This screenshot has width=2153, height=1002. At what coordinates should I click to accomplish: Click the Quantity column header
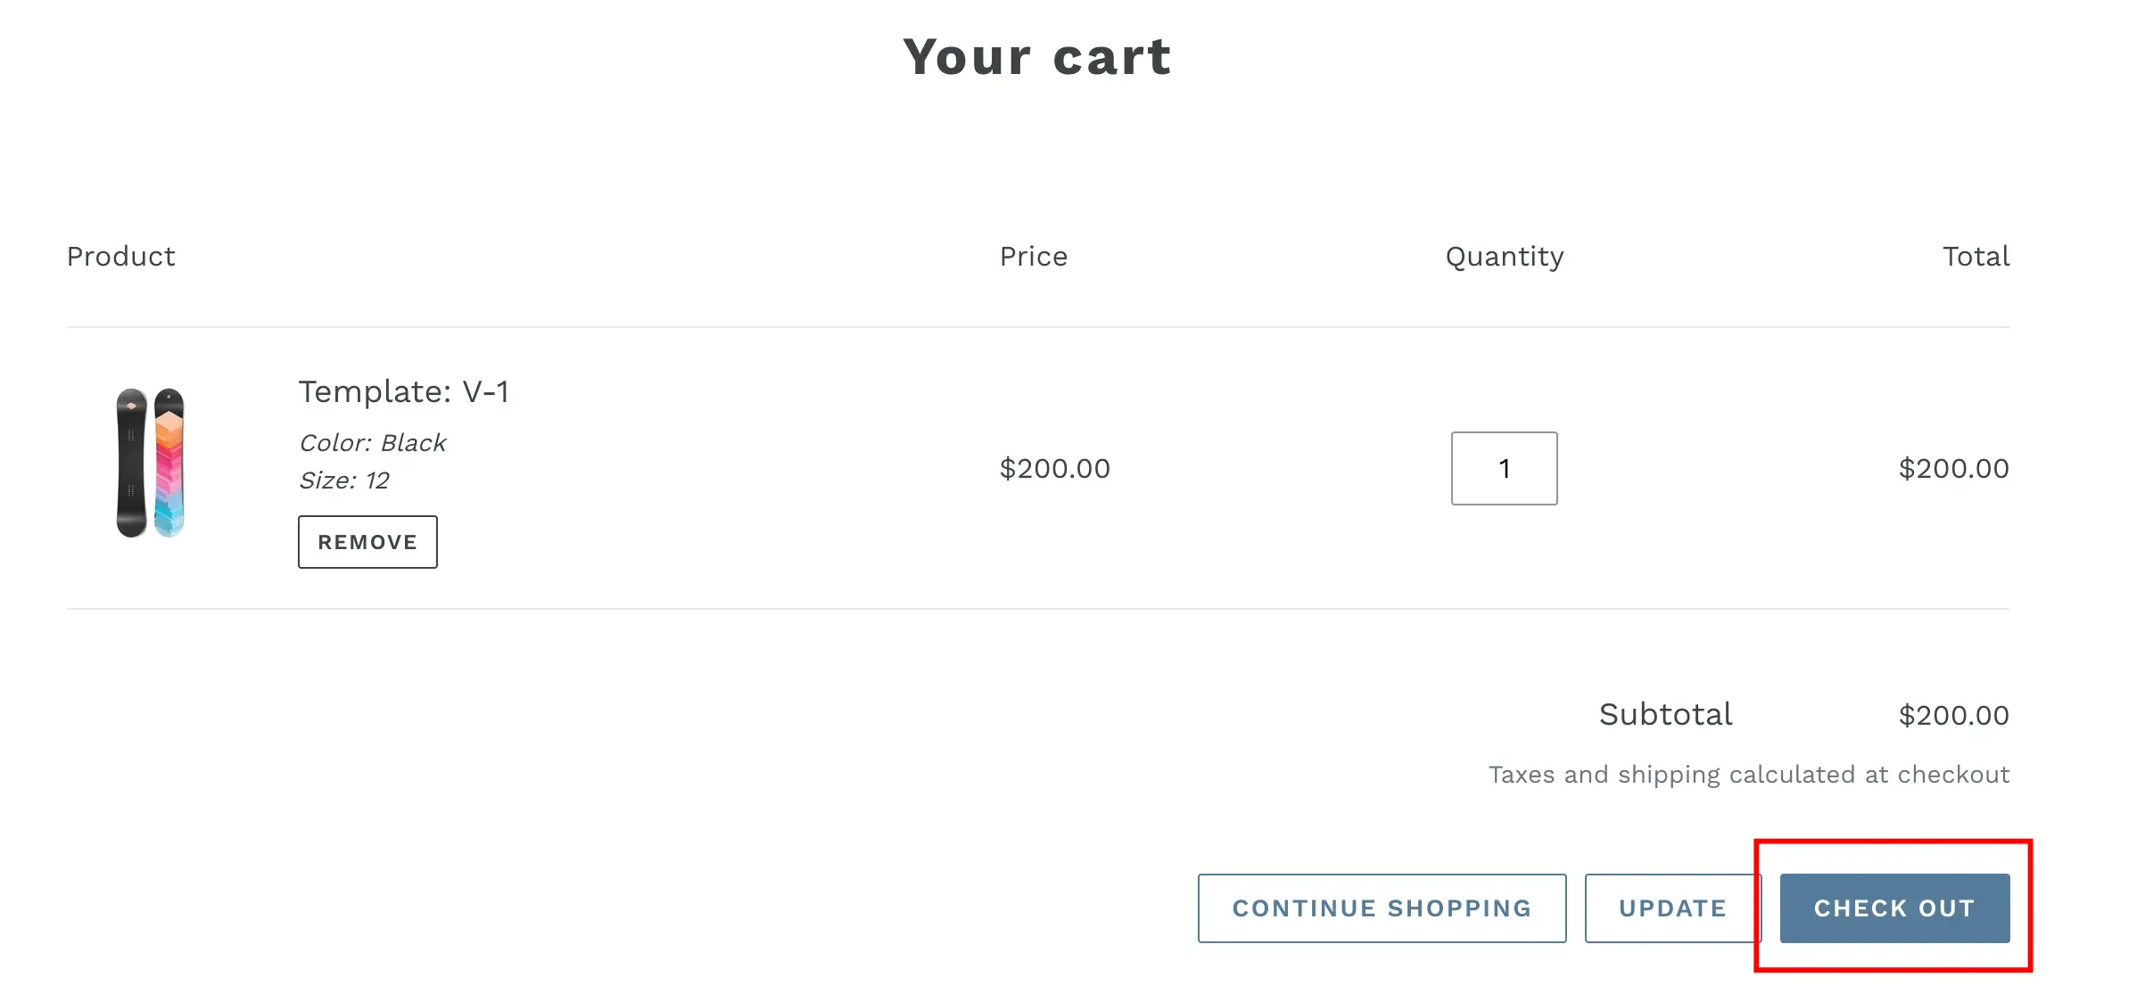pos(1505,257)
